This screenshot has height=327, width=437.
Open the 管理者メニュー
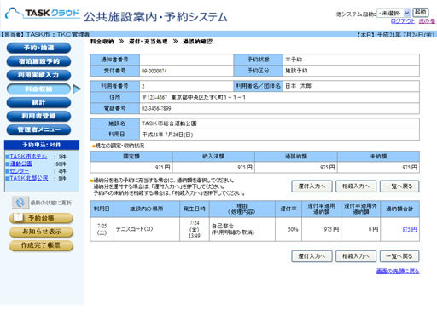38,129
